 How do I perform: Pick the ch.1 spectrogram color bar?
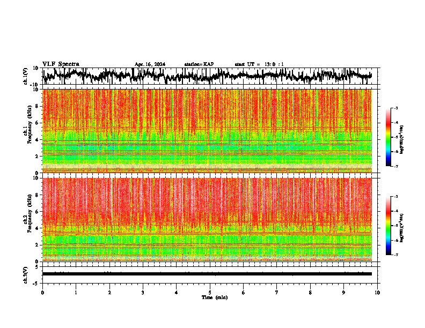(389, 137)
